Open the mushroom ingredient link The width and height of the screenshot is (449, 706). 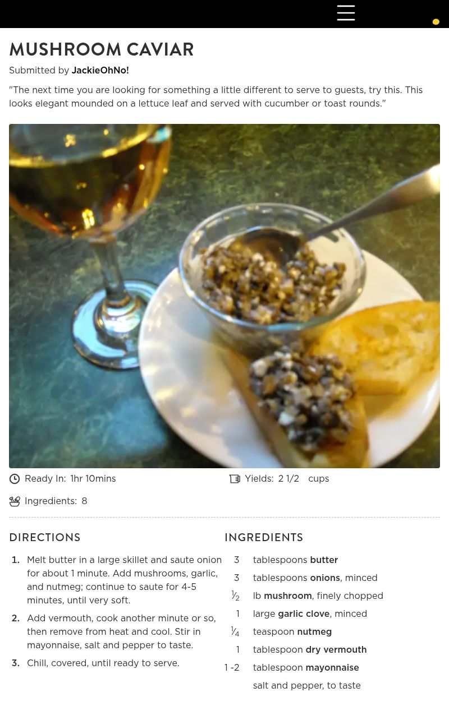pyautogui.click(x=288, y=596)
